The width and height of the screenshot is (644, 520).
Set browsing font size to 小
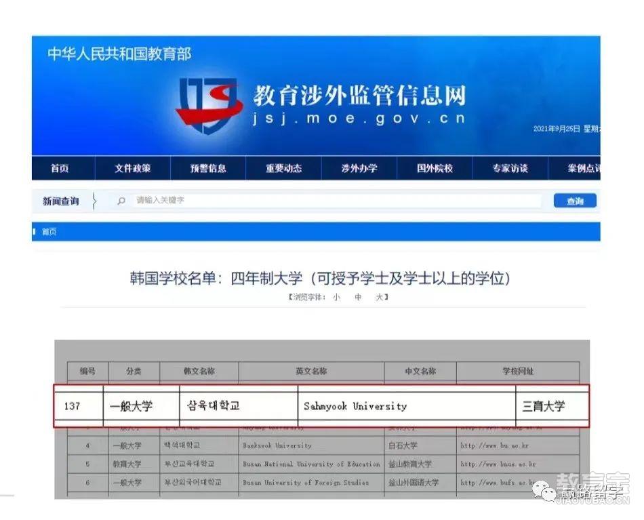tap(336, 297)
